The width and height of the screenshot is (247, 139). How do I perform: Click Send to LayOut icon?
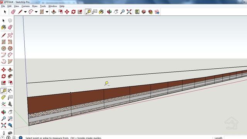point(157,12)
